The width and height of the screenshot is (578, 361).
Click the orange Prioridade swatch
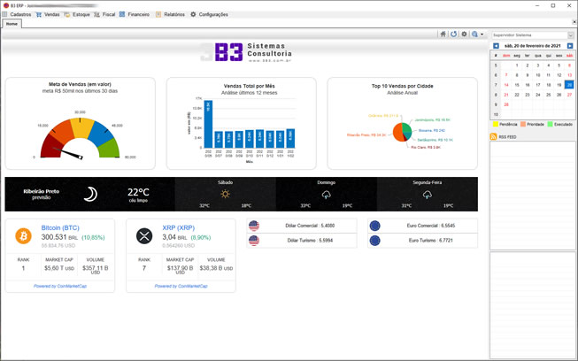[523, 124]
